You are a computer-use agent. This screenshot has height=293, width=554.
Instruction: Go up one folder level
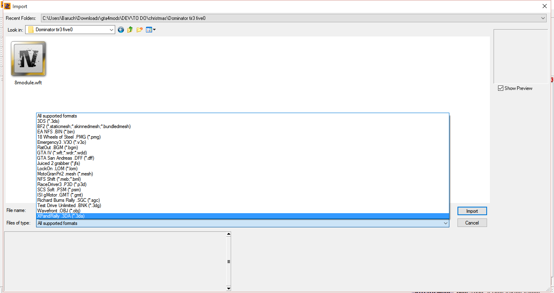click(x=130, y=30)
